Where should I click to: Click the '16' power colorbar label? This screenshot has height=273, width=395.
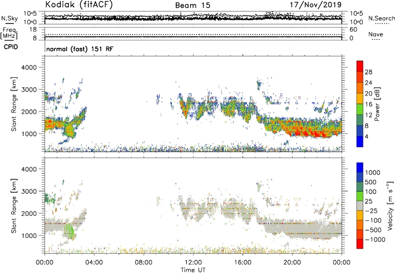tap(368, 104)
